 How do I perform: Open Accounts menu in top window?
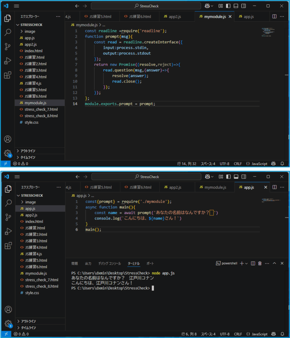[x=8, y=139]
